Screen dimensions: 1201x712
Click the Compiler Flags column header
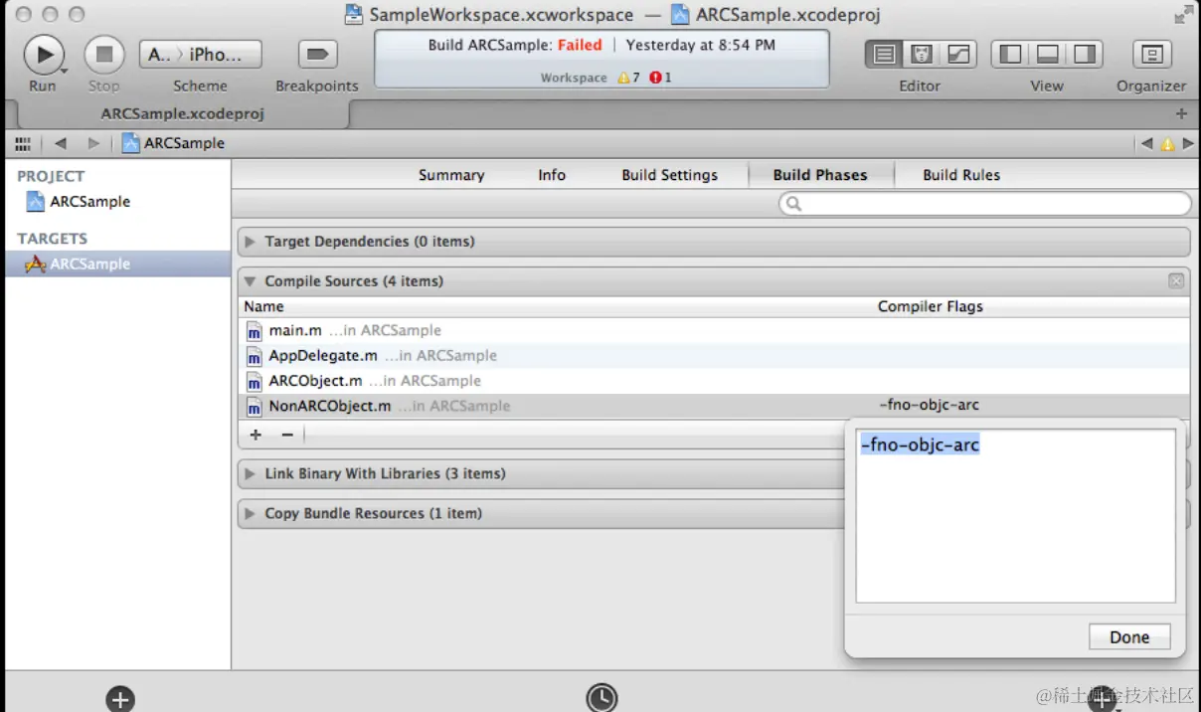click(931, 306)
